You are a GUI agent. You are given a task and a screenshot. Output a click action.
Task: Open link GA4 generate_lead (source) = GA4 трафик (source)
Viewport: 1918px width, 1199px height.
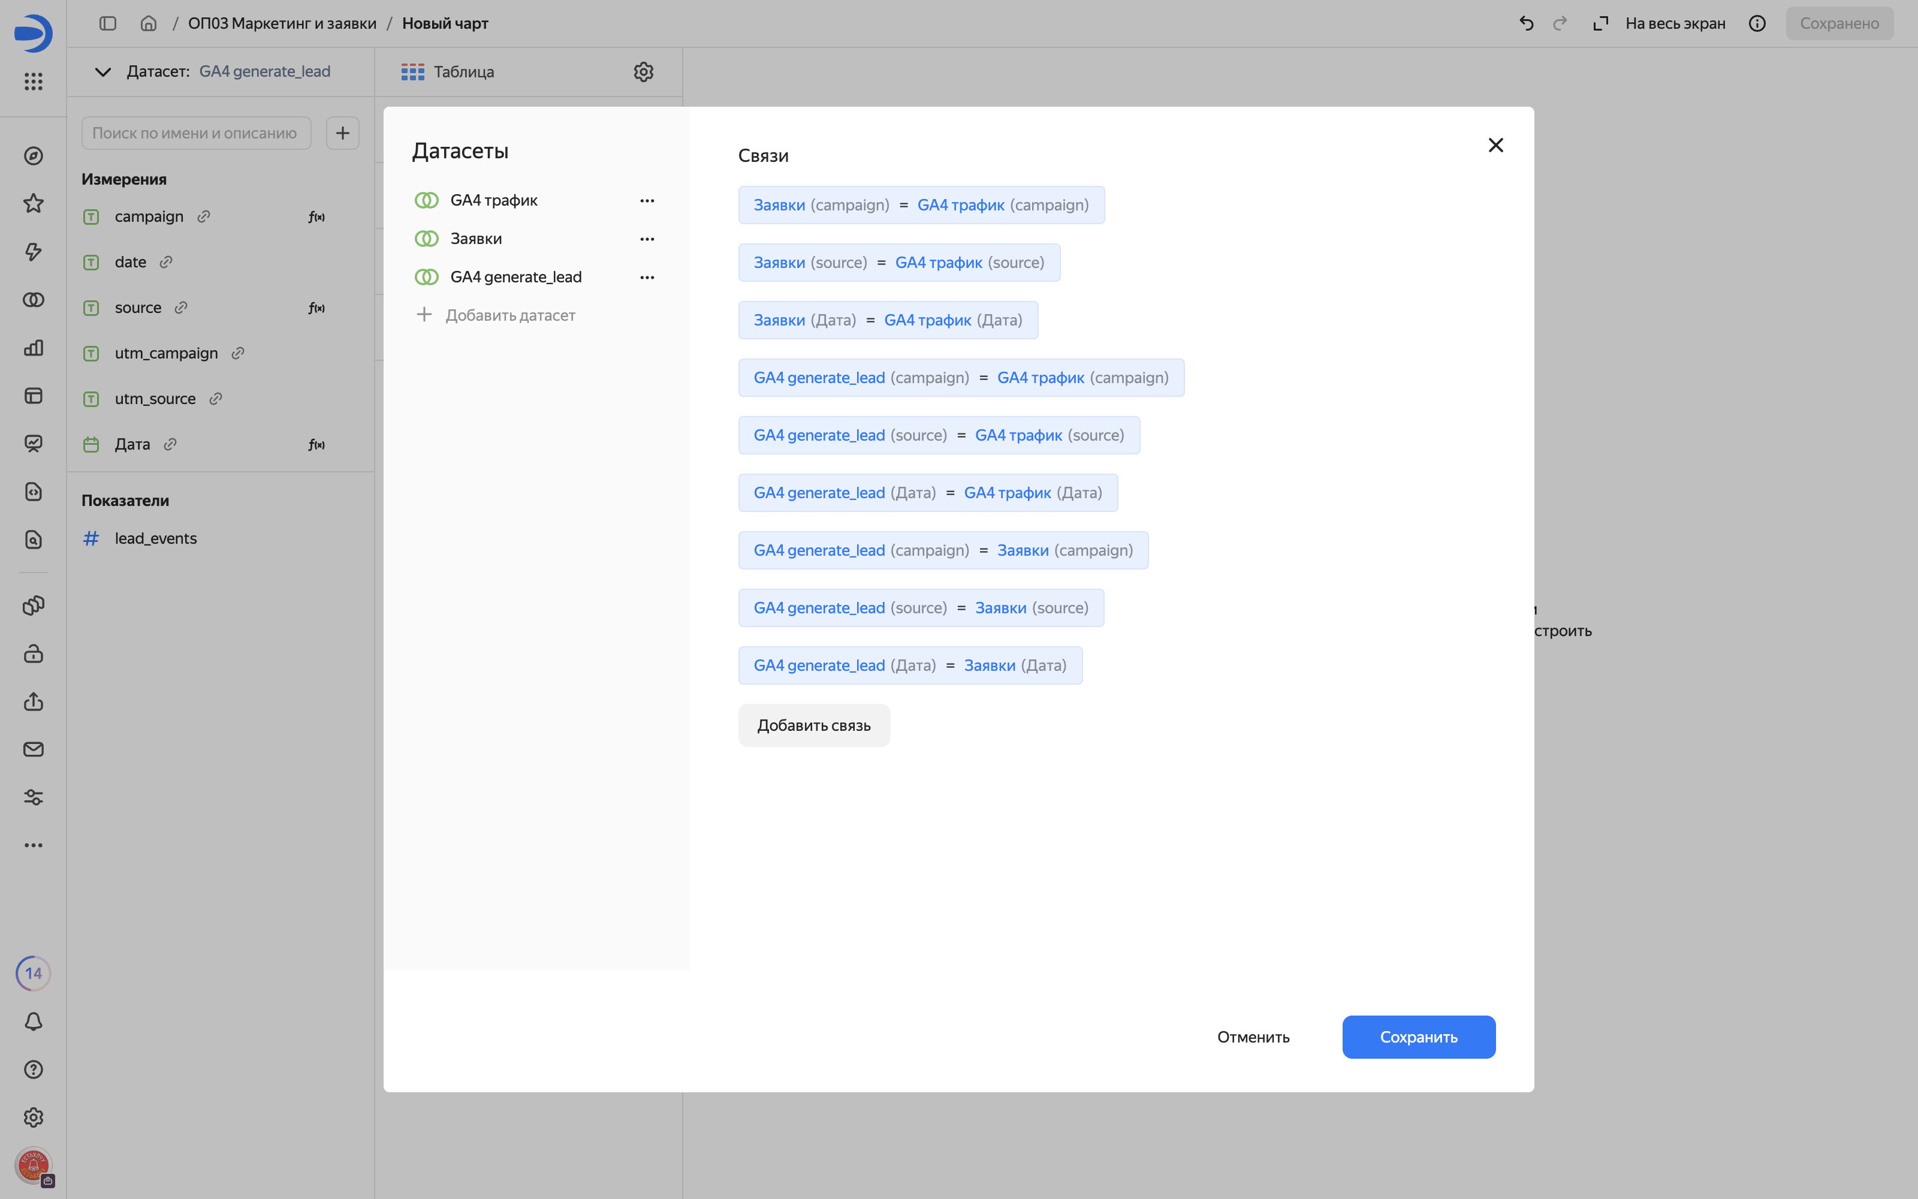(x=939, y=435)
